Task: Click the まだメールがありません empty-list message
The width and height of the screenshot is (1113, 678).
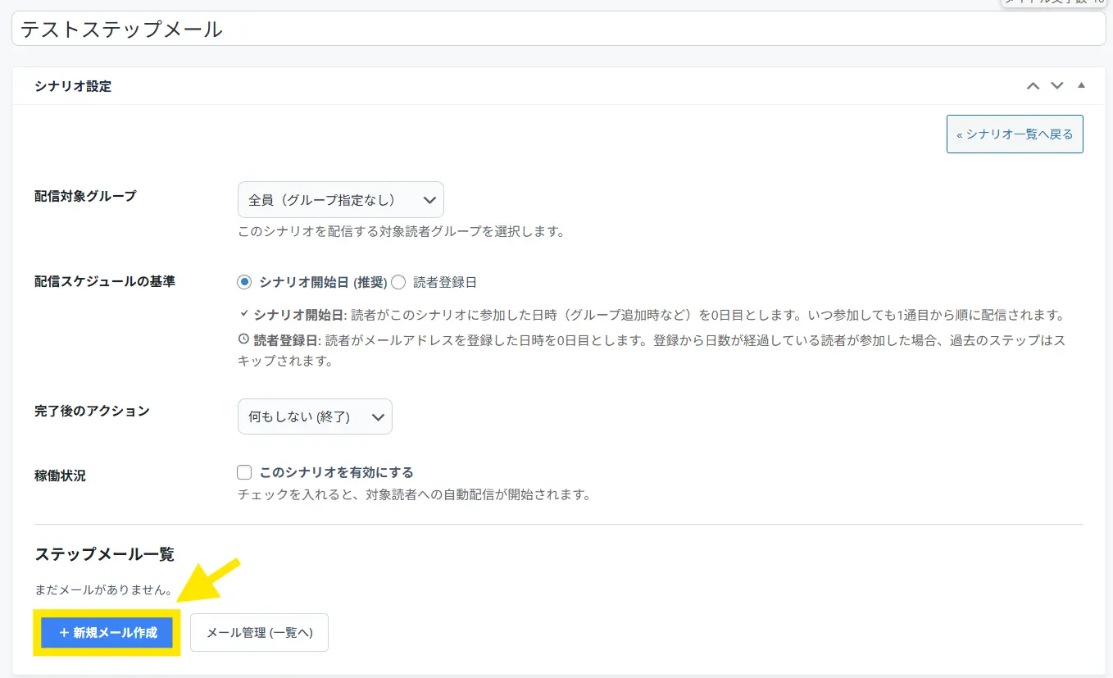Action: (x=104, y=589)
